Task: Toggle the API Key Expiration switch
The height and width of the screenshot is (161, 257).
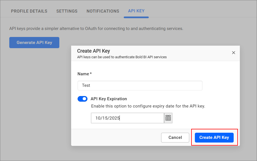Action: [82, 99]
